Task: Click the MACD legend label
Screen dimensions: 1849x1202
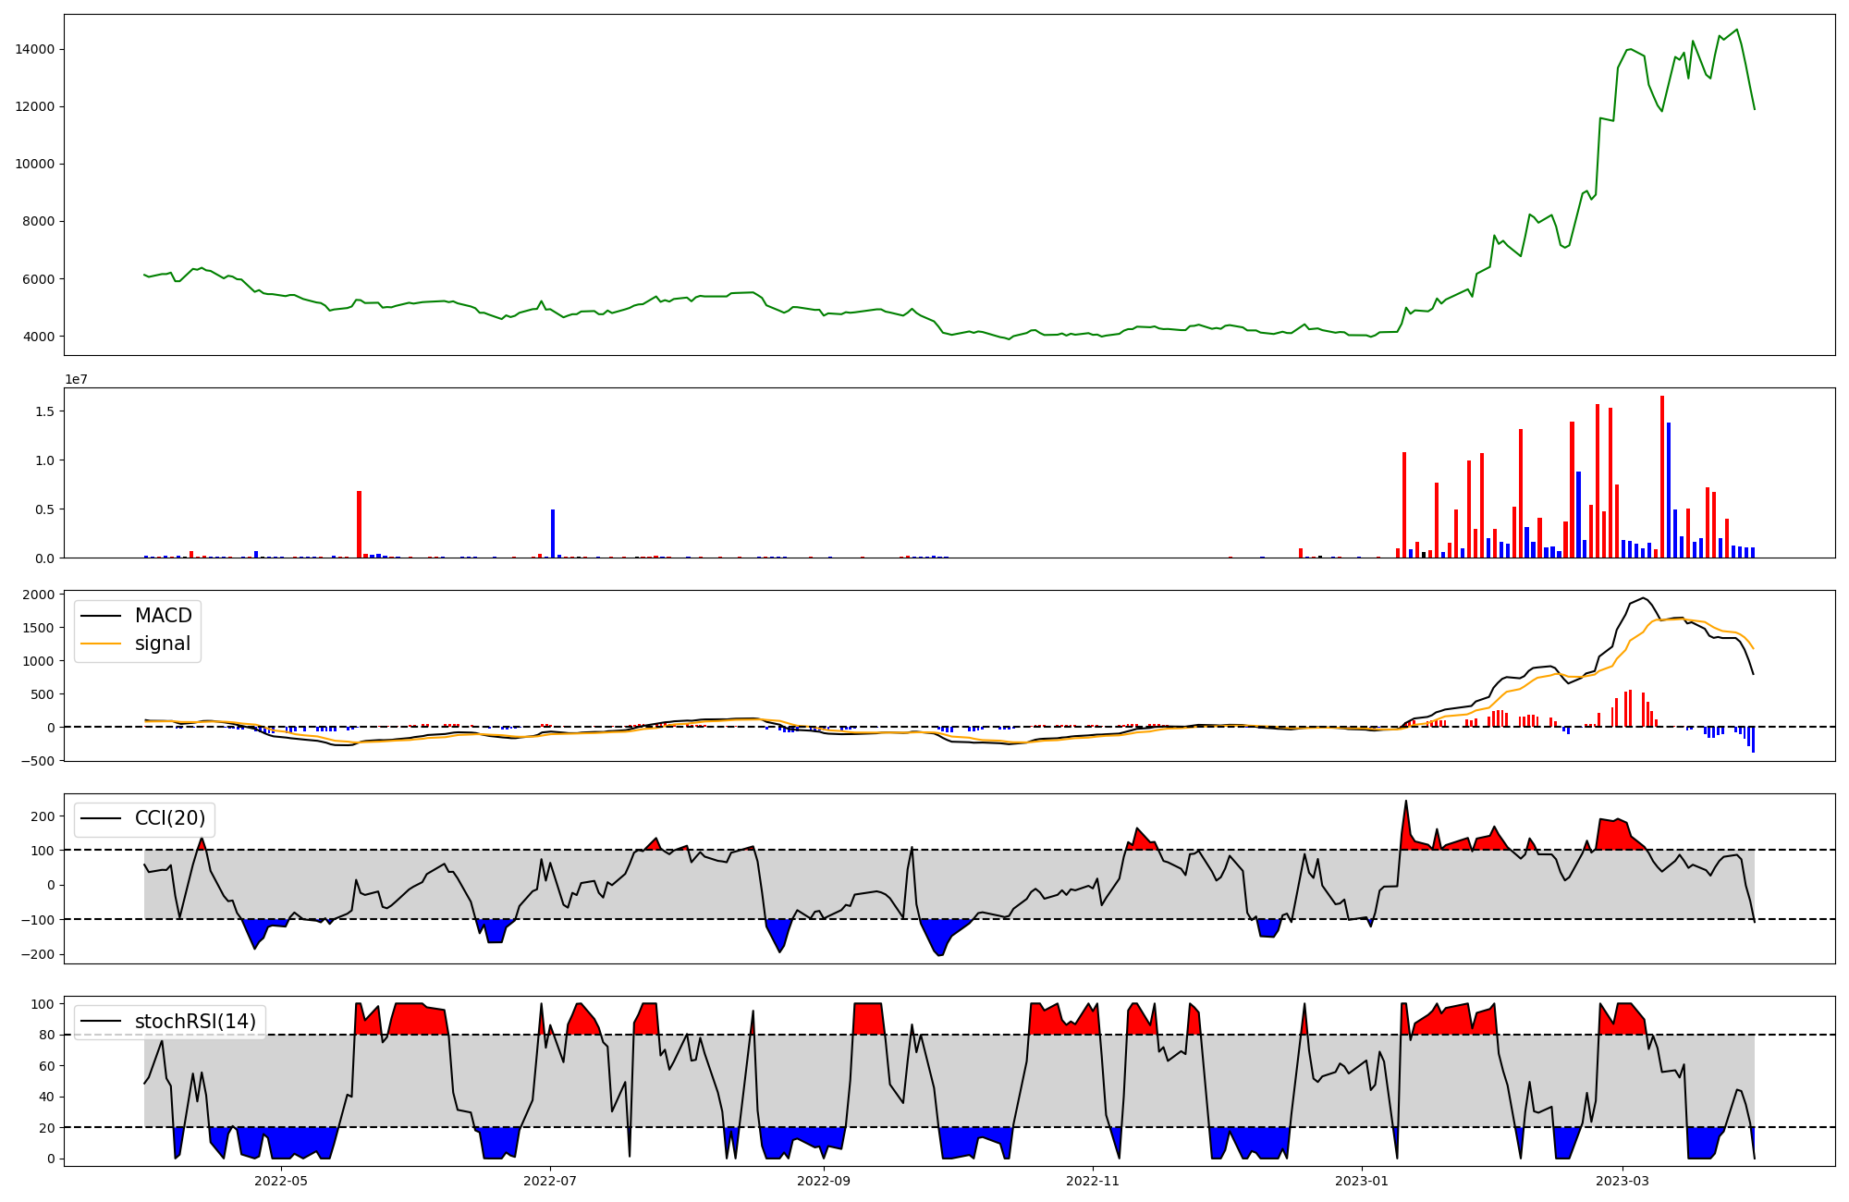Action: pyautogui.click(x=163, y=616)
